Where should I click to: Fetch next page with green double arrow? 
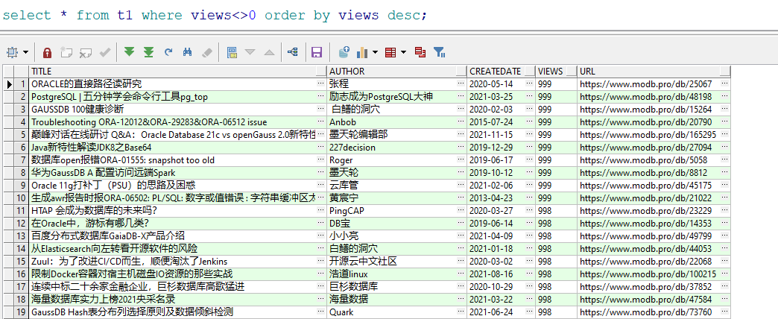129,51
